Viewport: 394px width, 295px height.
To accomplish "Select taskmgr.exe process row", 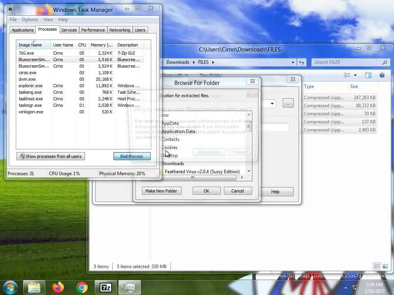I will pos(80,105).
